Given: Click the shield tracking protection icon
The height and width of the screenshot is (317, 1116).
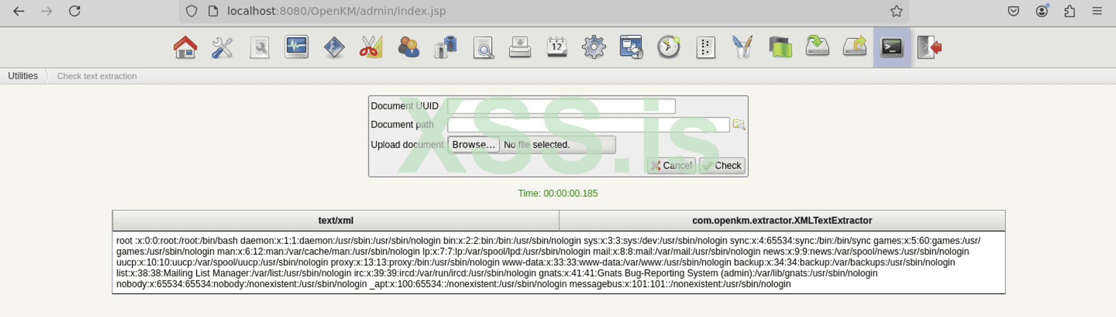Looking at the screenshot, I should (x=191, y=11).
